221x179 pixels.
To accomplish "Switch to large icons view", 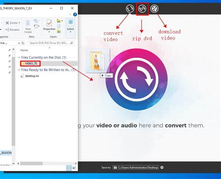I will [x=74, y=168].
